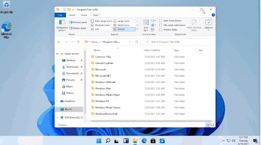Go back in navigation history
Viewport: 261px width, 145px height.
tap(59, 42)
